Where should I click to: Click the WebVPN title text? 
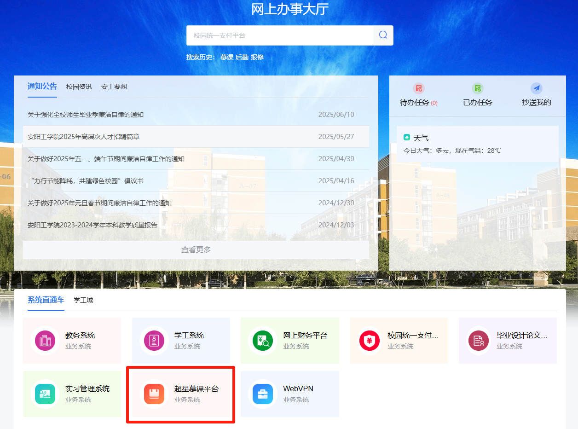[298, 389]
